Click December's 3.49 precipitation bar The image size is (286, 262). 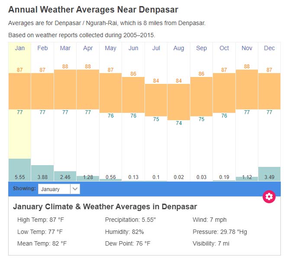269,173
